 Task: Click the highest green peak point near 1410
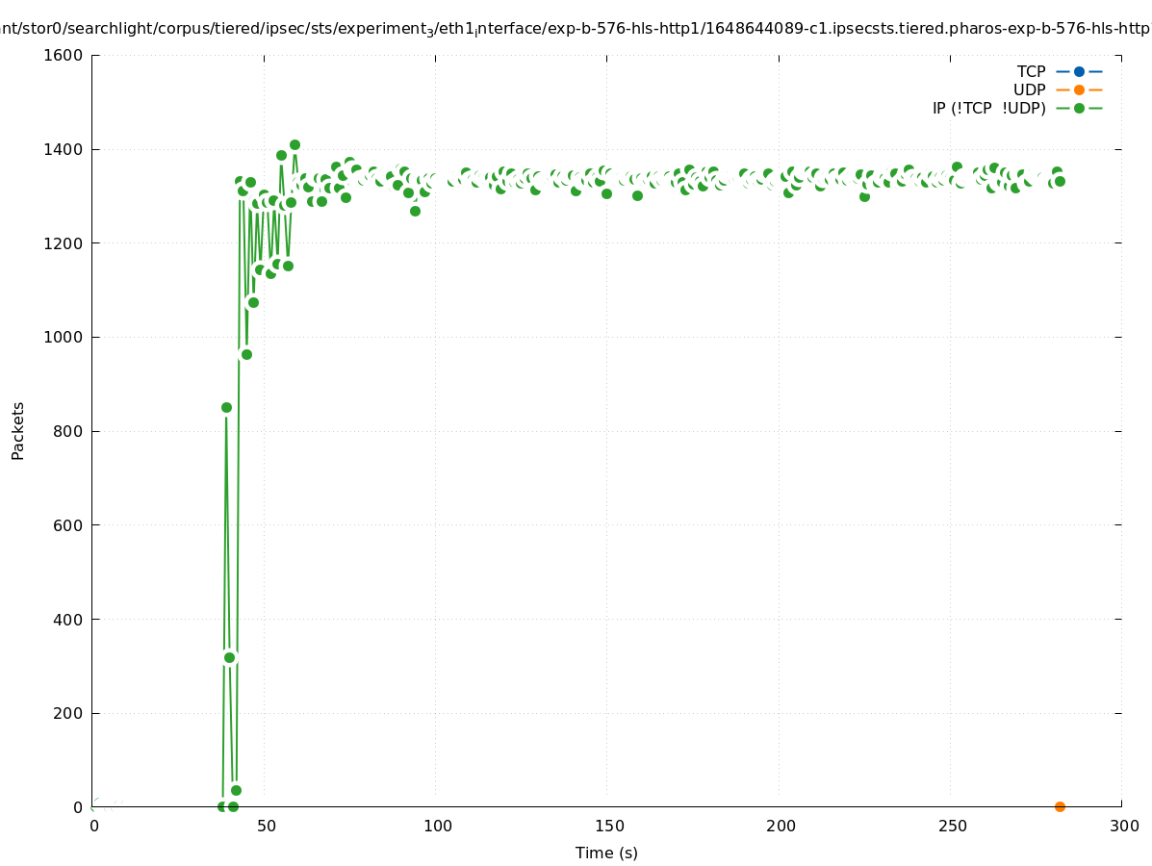click(x=294, y=144)
